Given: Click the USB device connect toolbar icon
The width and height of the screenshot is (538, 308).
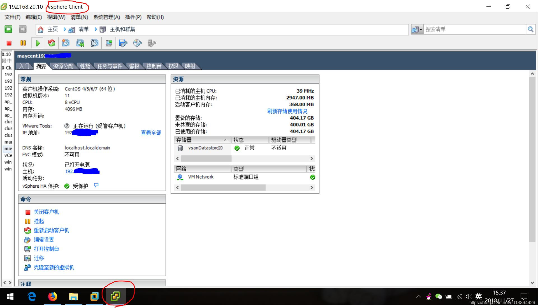Looking at the screenshot, I should click(152, 43).
